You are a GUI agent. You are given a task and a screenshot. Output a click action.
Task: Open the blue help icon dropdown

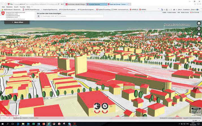(x=197, y=10)
